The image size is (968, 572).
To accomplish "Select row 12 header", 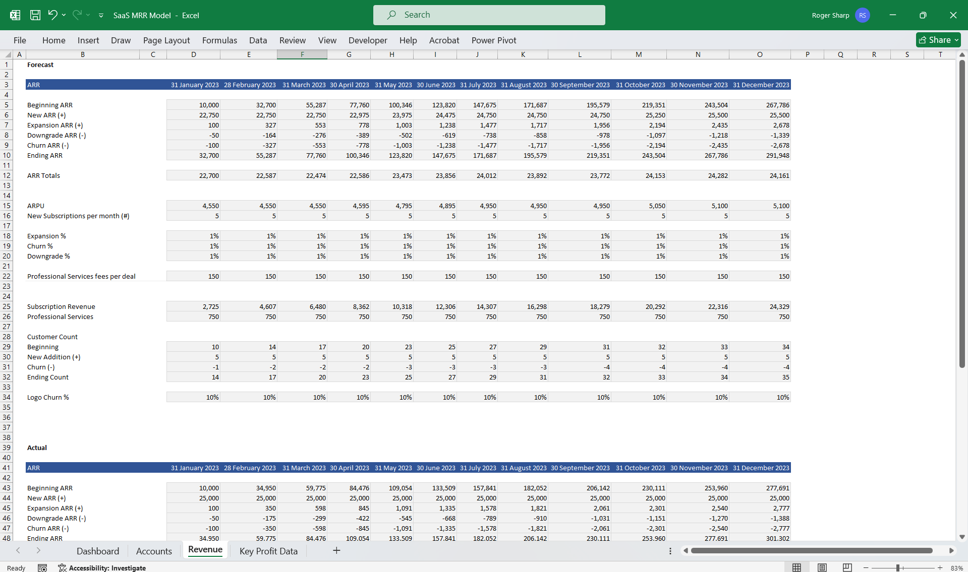I will 7,175.
